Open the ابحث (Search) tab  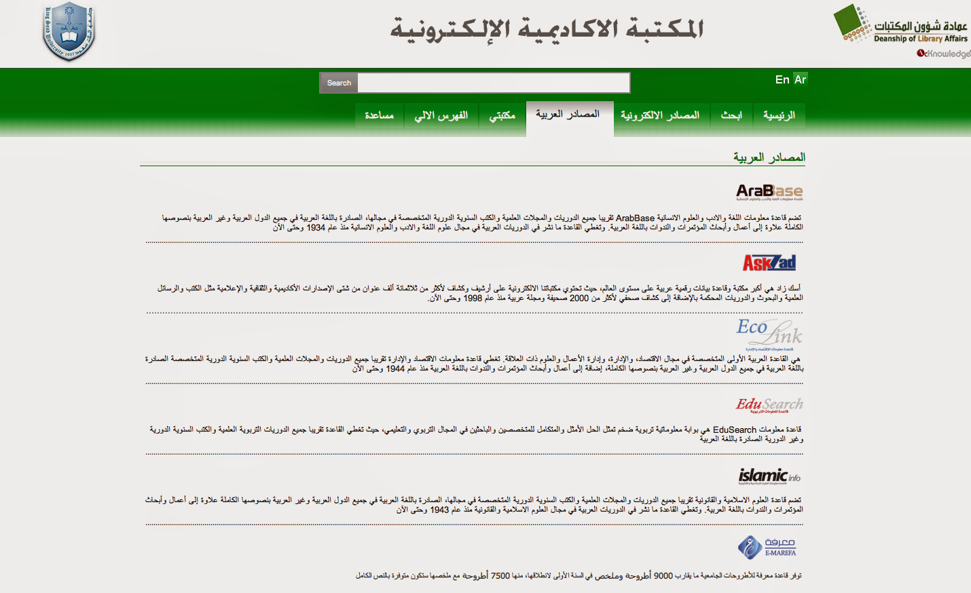click(731, 115)
